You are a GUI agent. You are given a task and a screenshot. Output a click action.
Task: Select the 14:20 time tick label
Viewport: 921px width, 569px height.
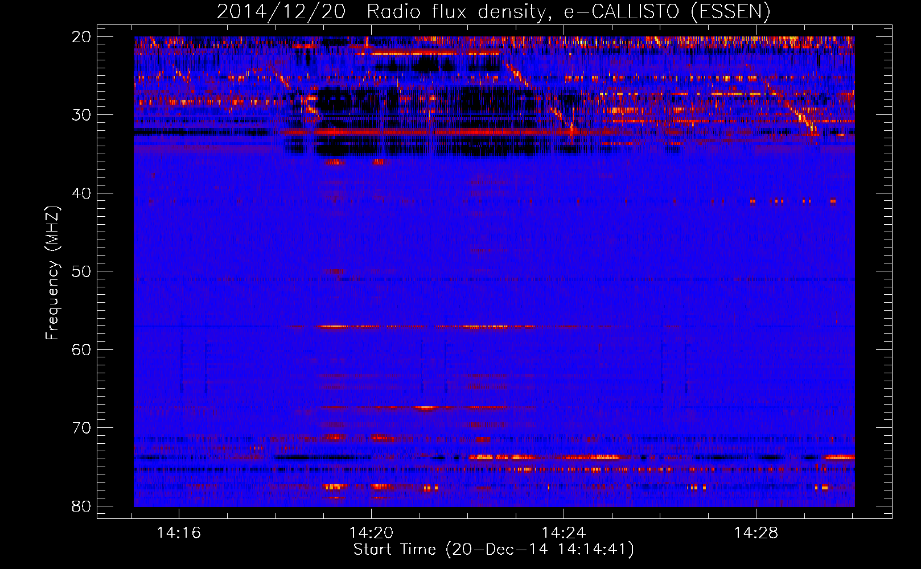point(371,533)
